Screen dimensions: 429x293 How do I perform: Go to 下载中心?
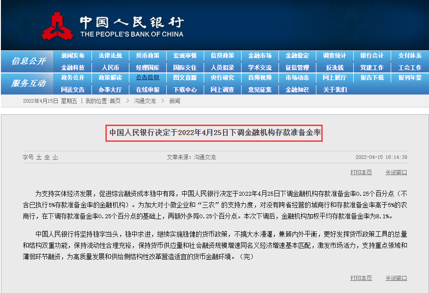185,90
